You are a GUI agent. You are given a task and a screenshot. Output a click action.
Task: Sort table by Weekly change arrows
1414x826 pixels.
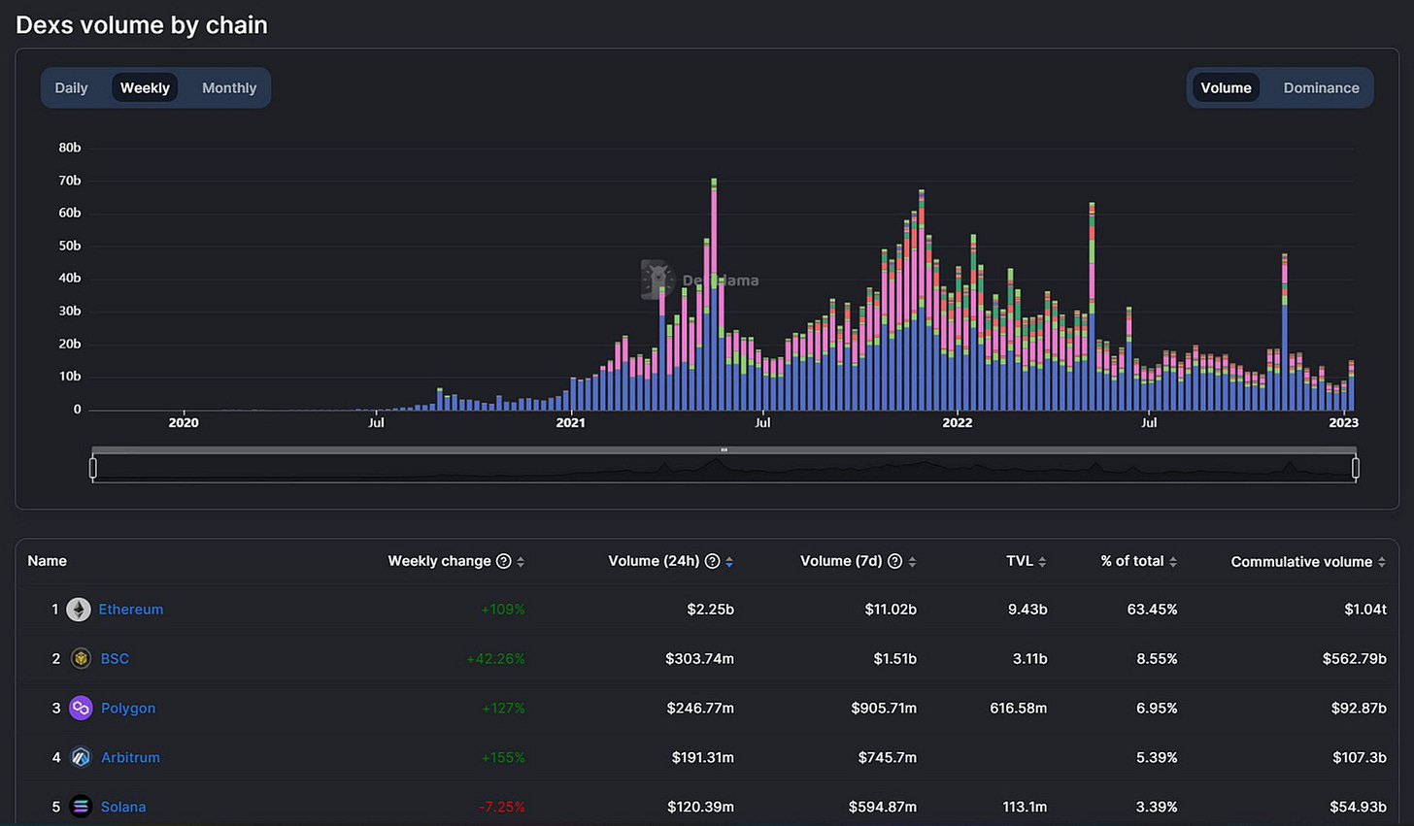coord(521,562)
